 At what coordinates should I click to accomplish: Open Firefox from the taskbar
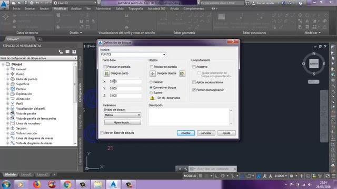[x=37, y=184]
